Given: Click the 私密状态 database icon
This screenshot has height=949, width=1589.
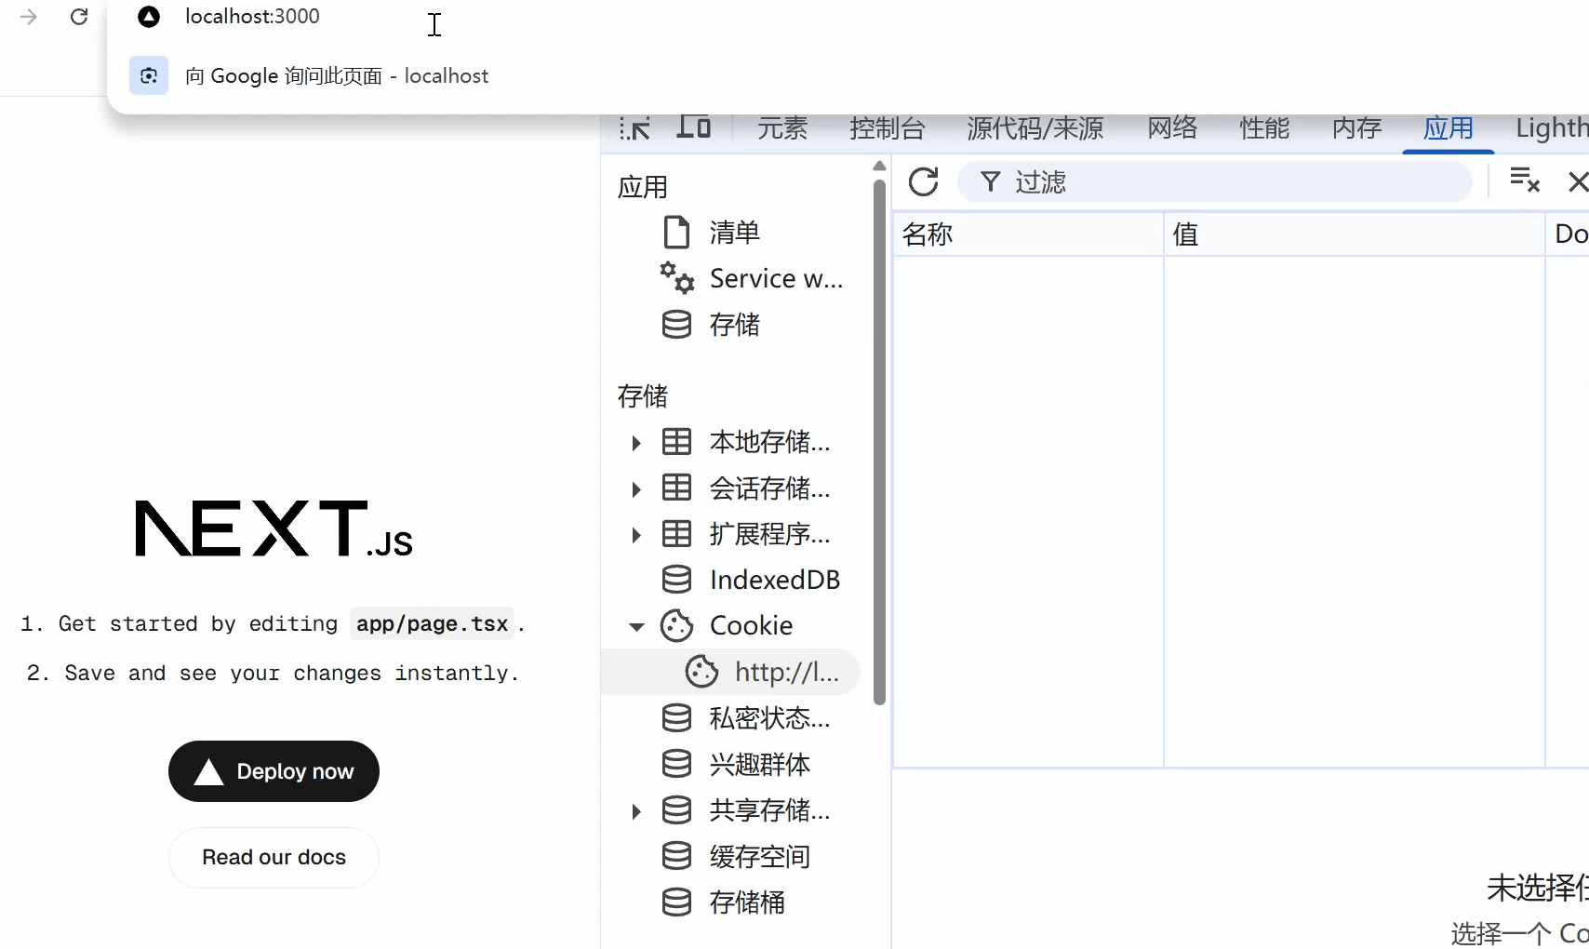Looking at the screenshot, I should click(676, 718).
